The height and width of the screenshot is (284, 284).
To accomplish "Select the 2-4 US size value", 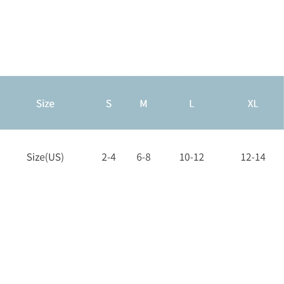I will tap(109, 157).
